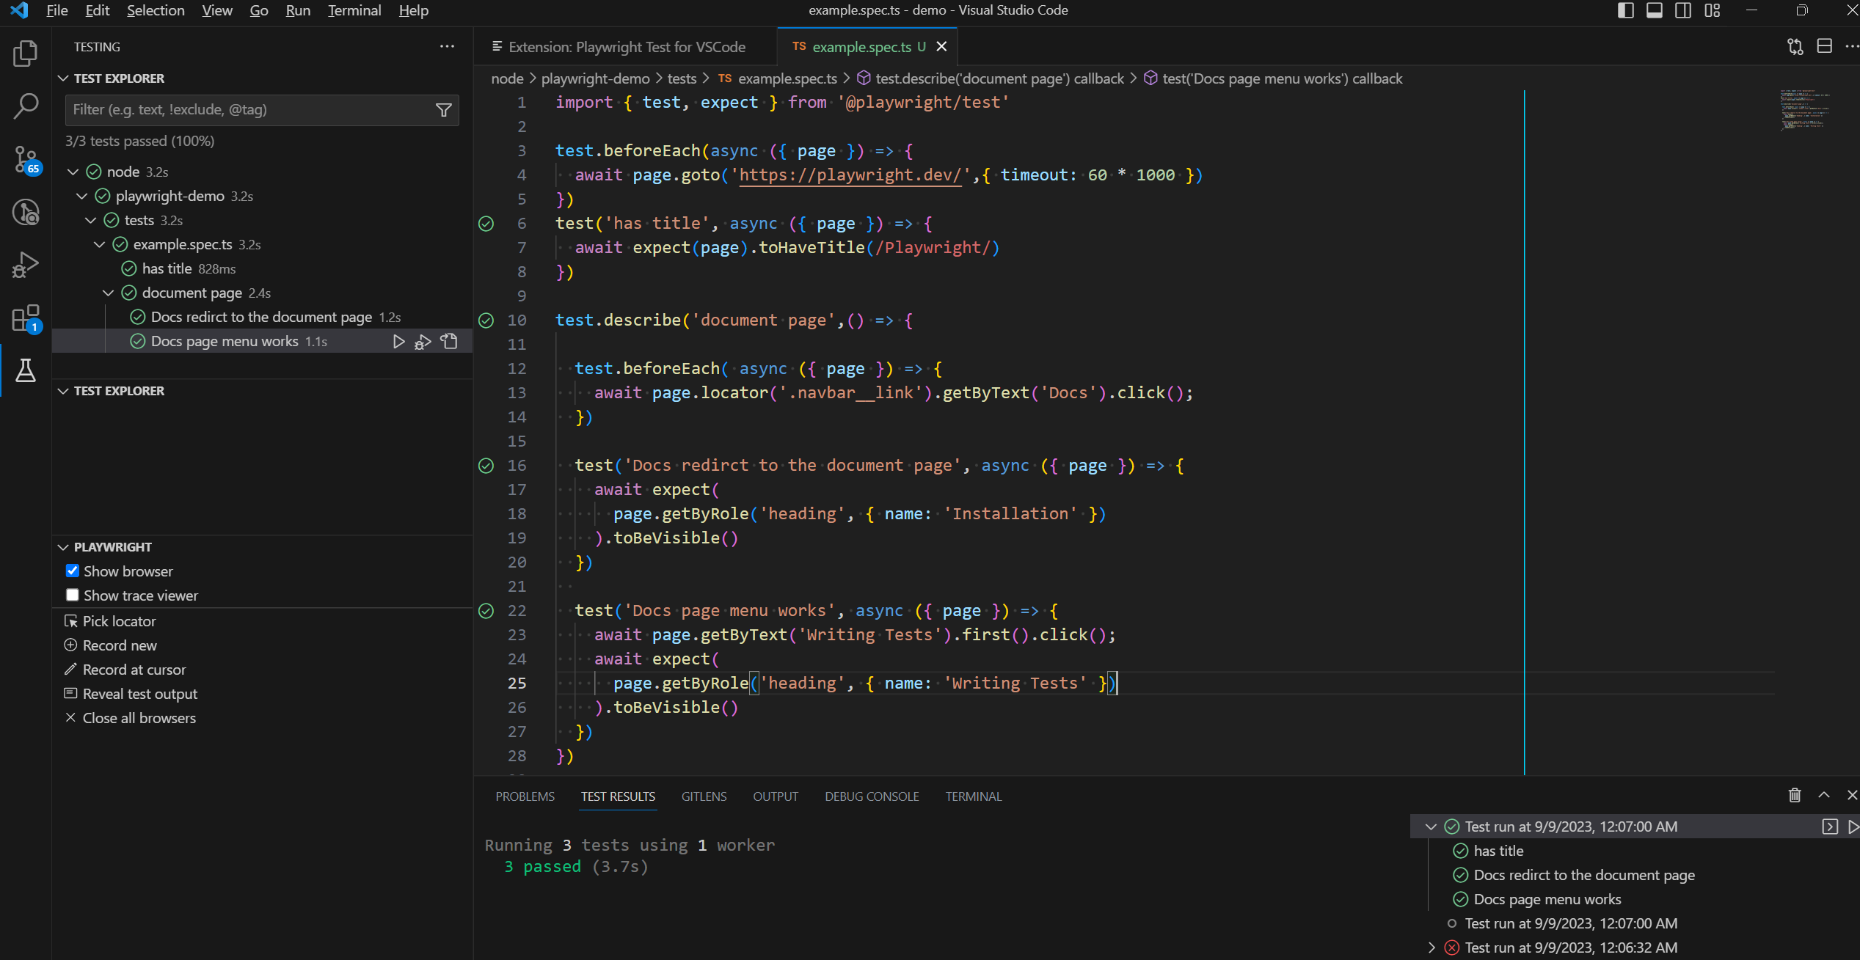This screenshot has height=960, width=1860.
Task: Select the TEST RESULTS tab in panel
Action: 619,796
